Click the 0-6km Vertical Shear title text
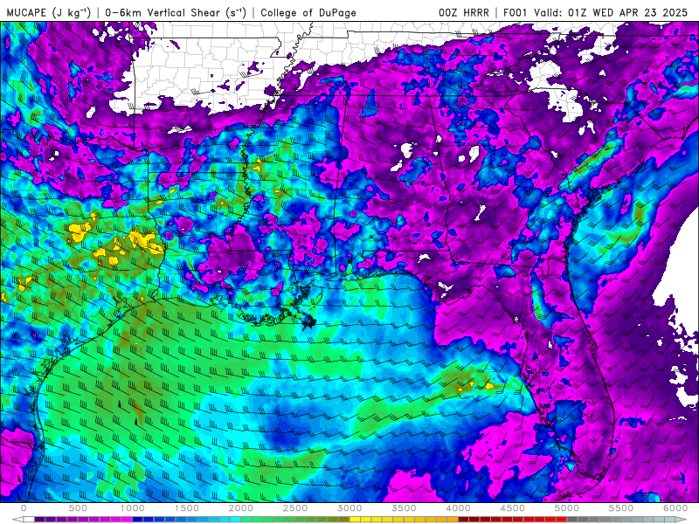Image resolution: width=699 pixels, height=524 pixels. 176,12
